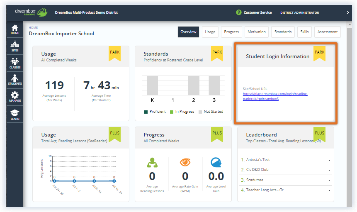Open Scadutree leaderboard entry

286,180
